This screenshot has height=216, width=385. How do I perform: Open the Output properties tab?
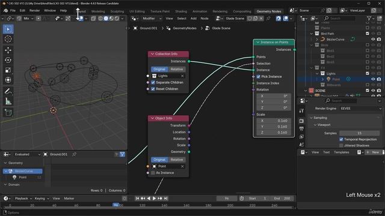301,129
